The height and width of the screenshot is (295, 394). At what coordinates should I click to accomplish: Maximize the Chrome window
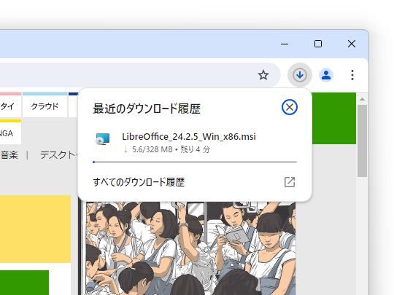click(318, 44)
